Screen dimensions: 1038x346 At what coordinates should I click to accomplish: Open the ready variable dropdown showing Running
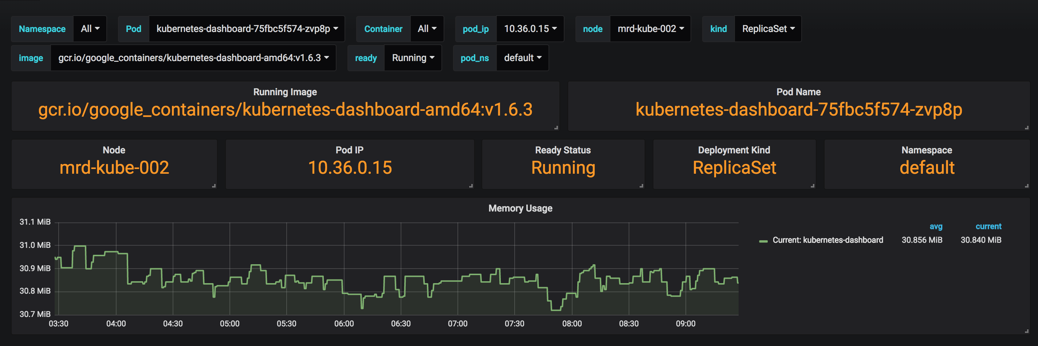tap(413, 58)
